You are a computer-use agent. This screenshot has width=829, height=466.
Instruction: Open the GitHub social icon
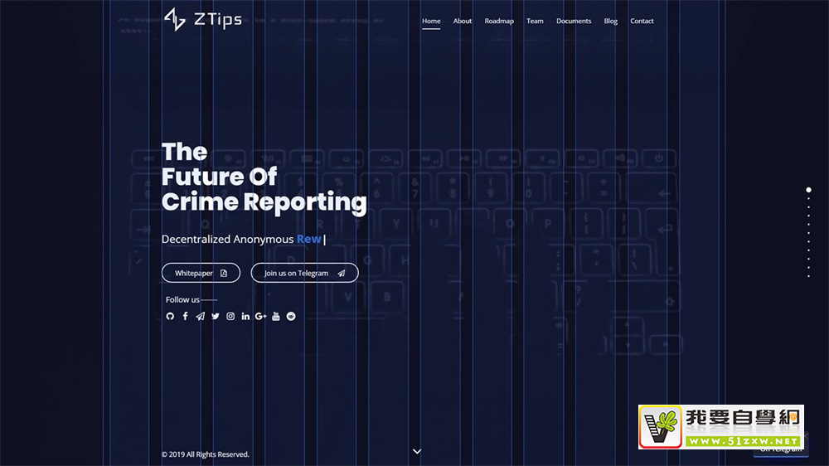point(170,316)
